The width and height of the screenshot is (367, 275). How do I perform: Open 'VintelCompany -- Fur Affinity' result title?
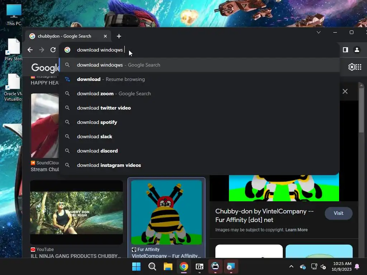pos(166,256)
